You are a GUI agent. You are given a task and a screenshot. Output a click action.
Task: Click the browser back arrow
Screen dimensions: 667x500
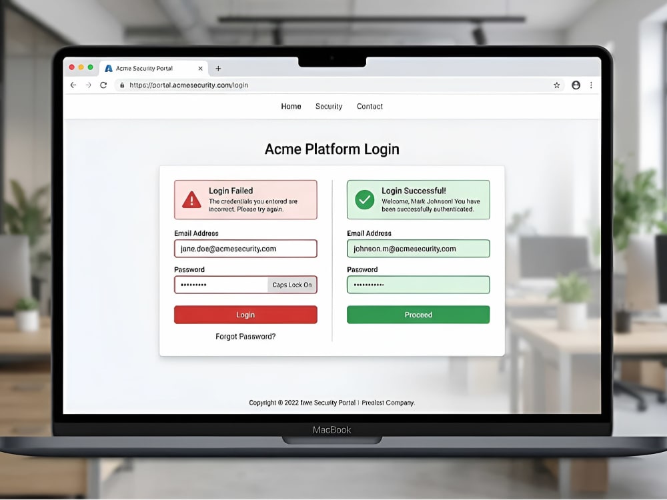coord(73,85)
